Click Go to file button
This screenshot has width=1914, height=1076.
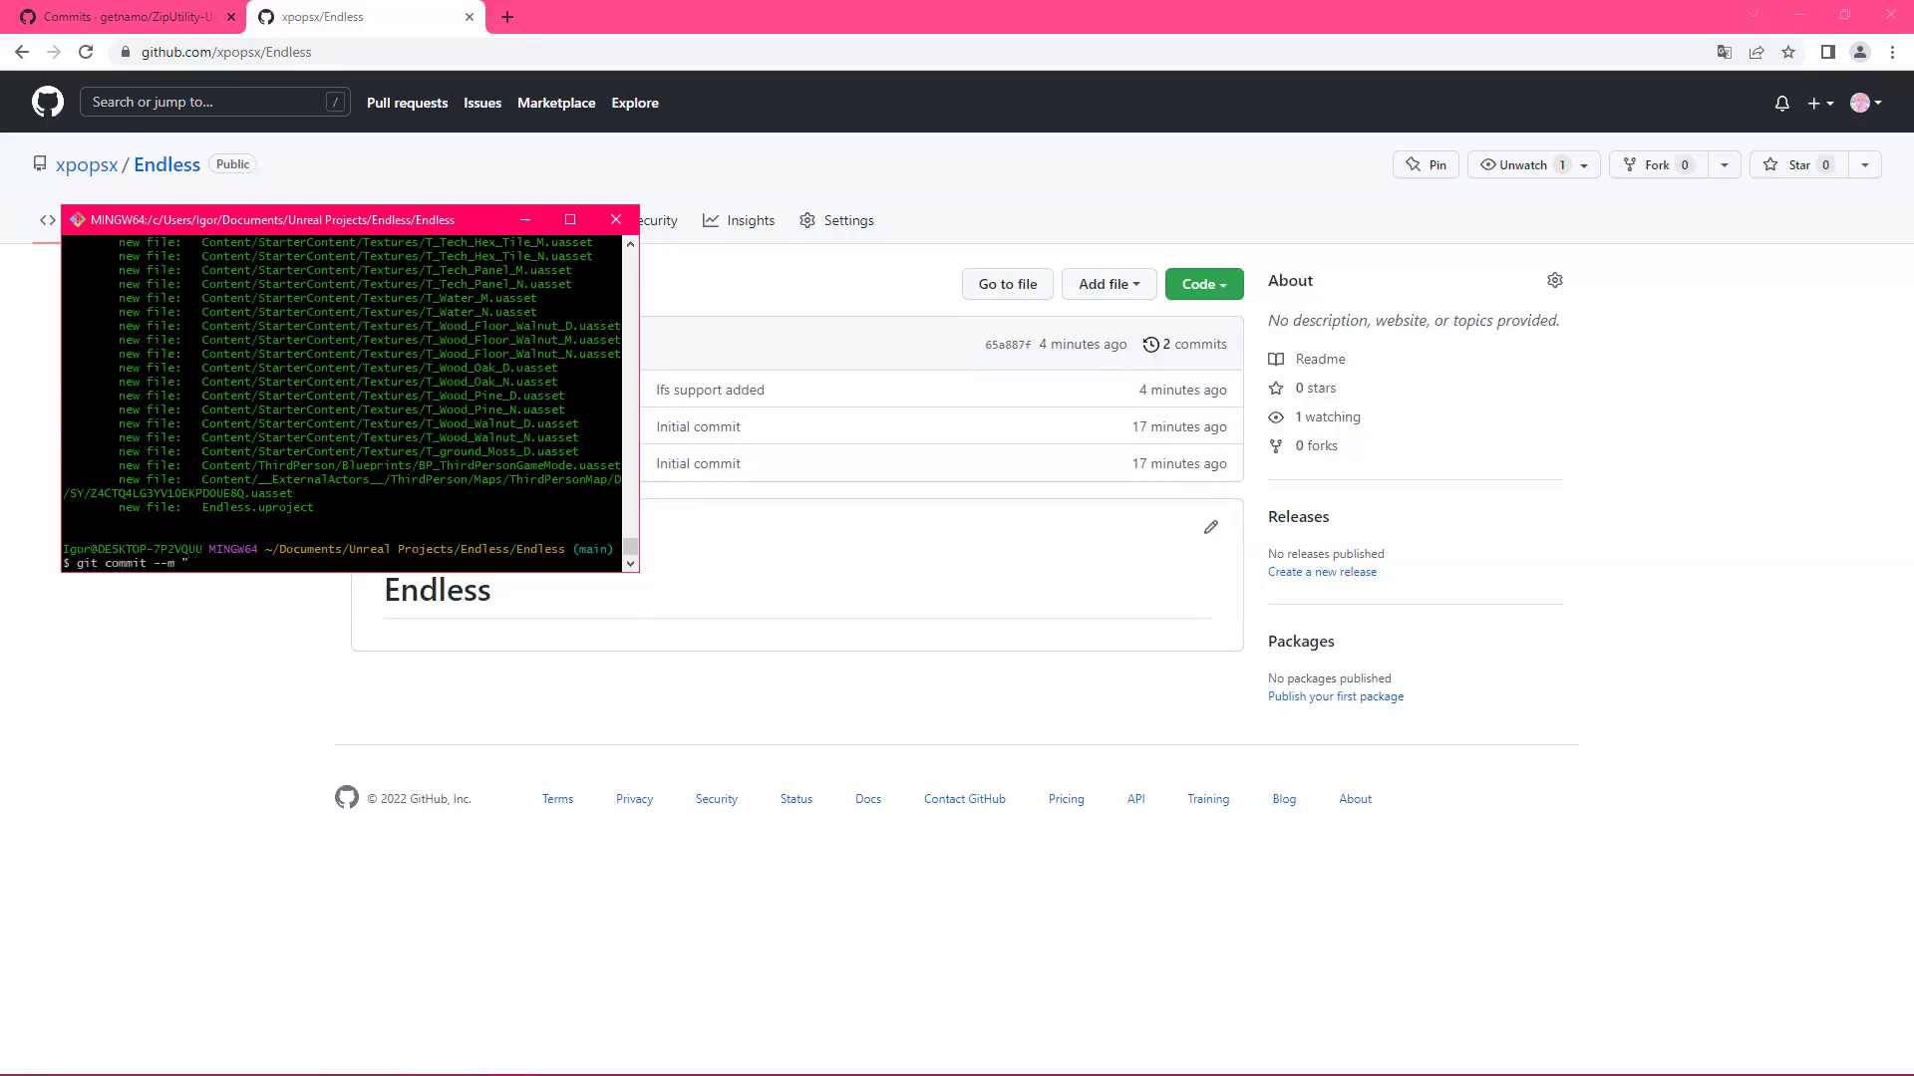tap(1008, 284)
